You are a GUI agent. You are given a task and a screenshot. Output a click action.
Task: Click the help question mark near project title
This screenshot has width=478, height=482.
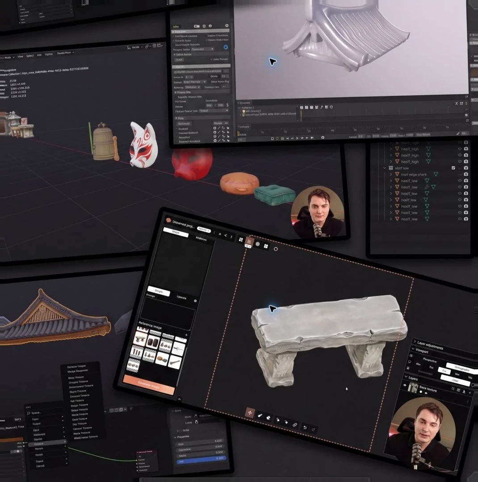tap(231, 237)
